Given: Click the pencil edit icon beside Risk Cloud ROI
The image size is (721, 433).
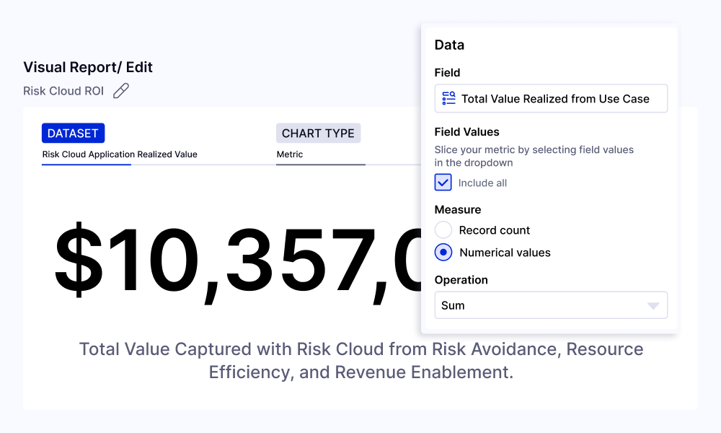Looking at the screenshot, I should coord(121,91).
